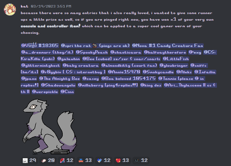Add the sparkling heart reaction with 13
This screenshot has width=231, height=166.
coord(122,160)
